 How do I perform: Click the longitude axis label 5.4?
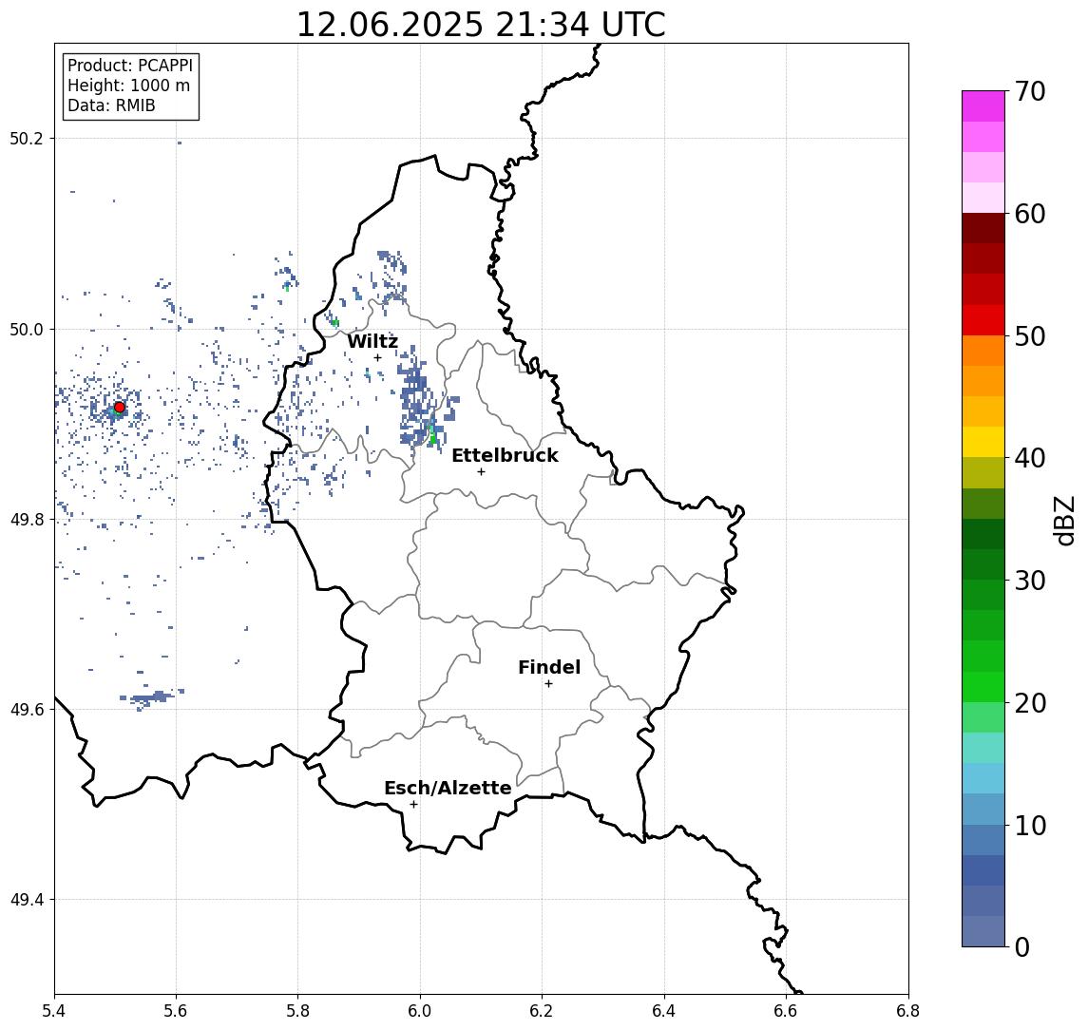tap(55, 1011)
